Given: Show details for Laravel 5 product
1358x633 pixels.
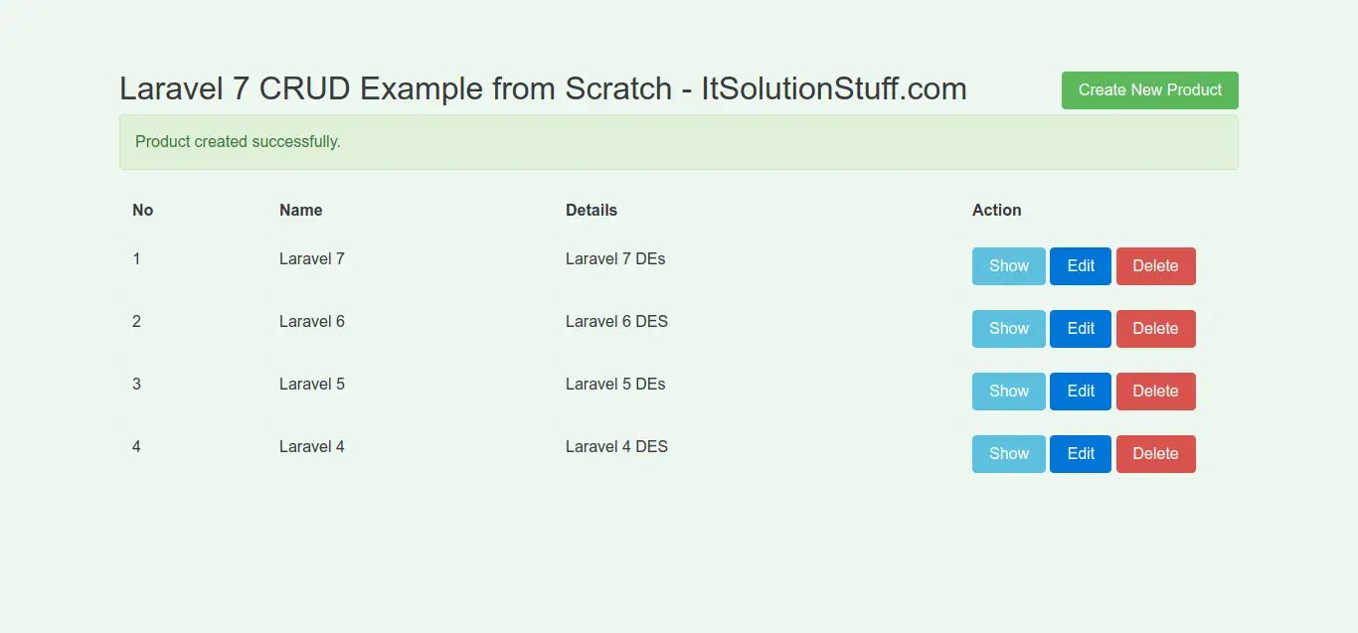Looking at the screenshot, I should 1008,392.
